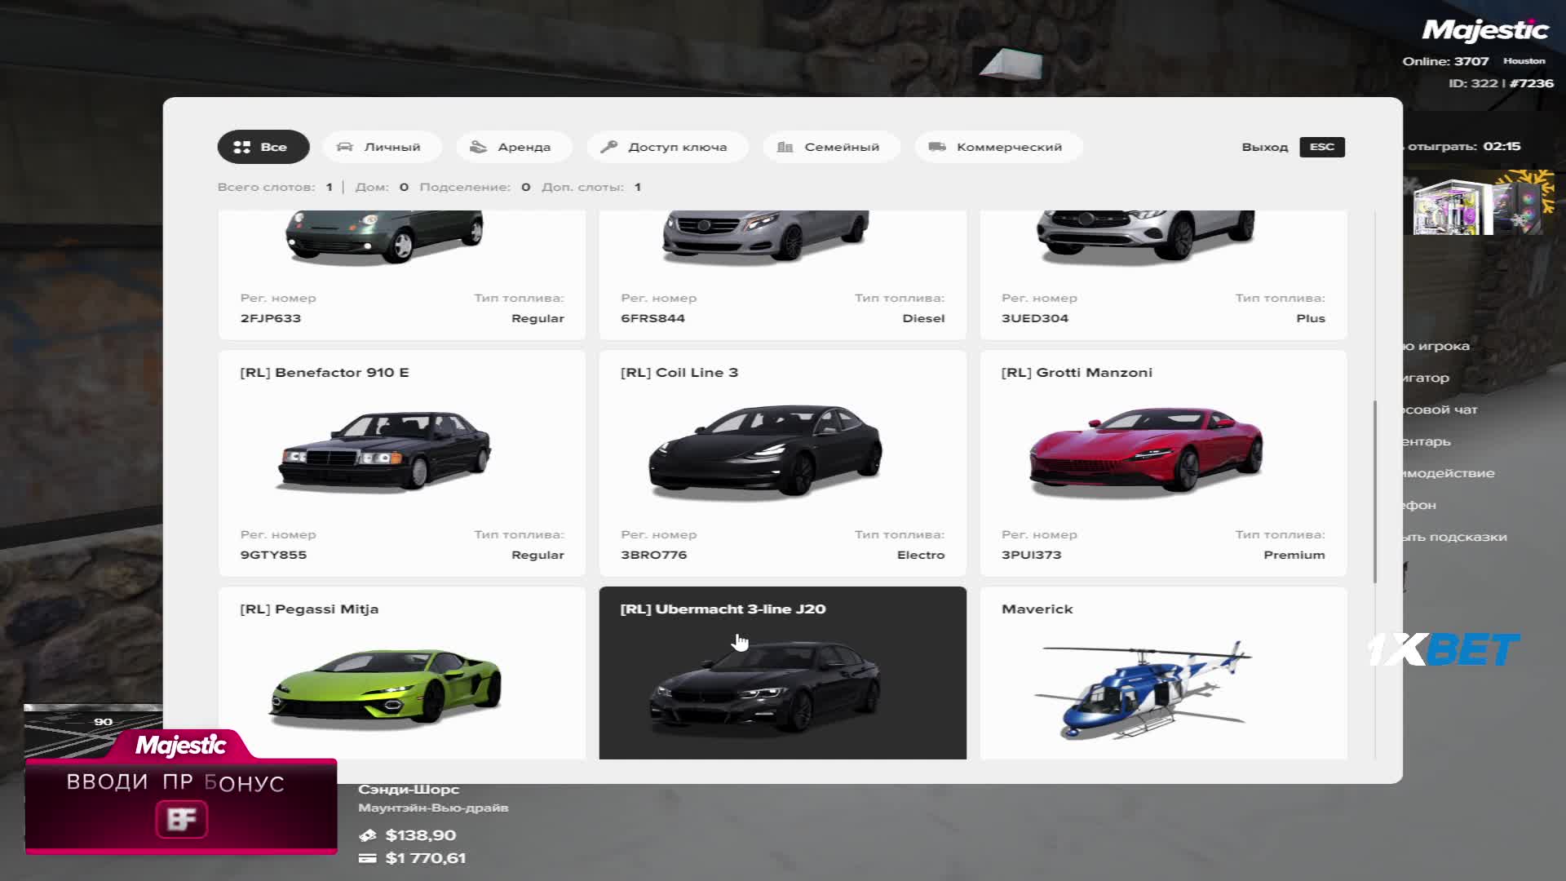Select the Аренда filter tab

513,147
